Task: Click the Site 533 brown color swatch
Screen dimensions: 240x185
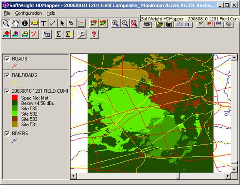Action: point(15,119)
